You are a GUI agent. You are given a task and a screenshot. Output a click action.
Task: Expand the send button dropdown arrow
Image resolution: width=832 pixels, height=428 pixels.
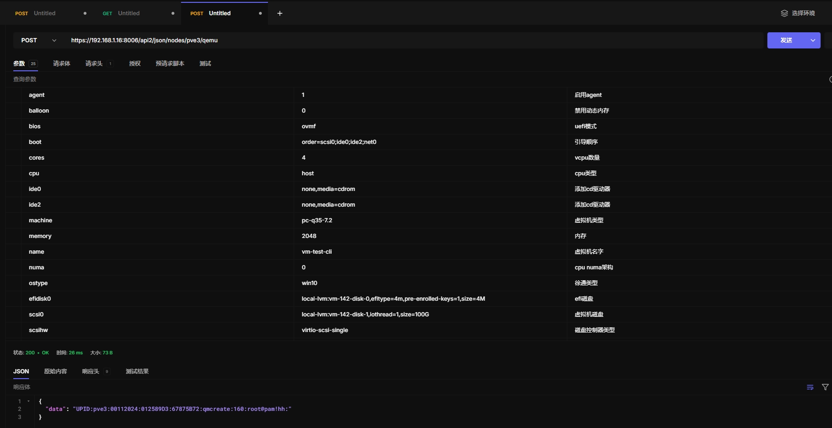[x=813, y=40]
